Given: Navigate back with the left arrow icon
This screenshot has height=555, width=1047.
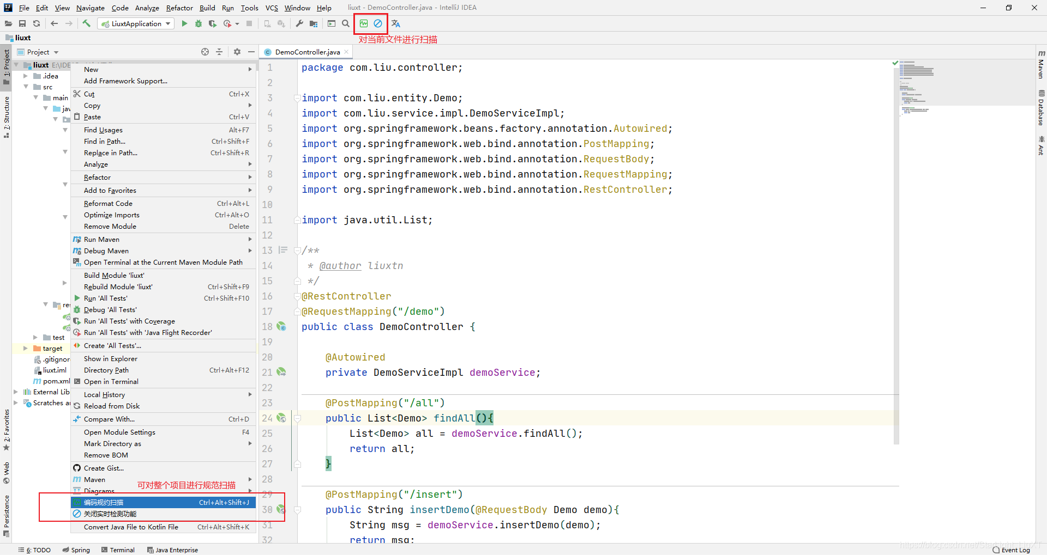Looking at the screenshot, I should 54,23.
